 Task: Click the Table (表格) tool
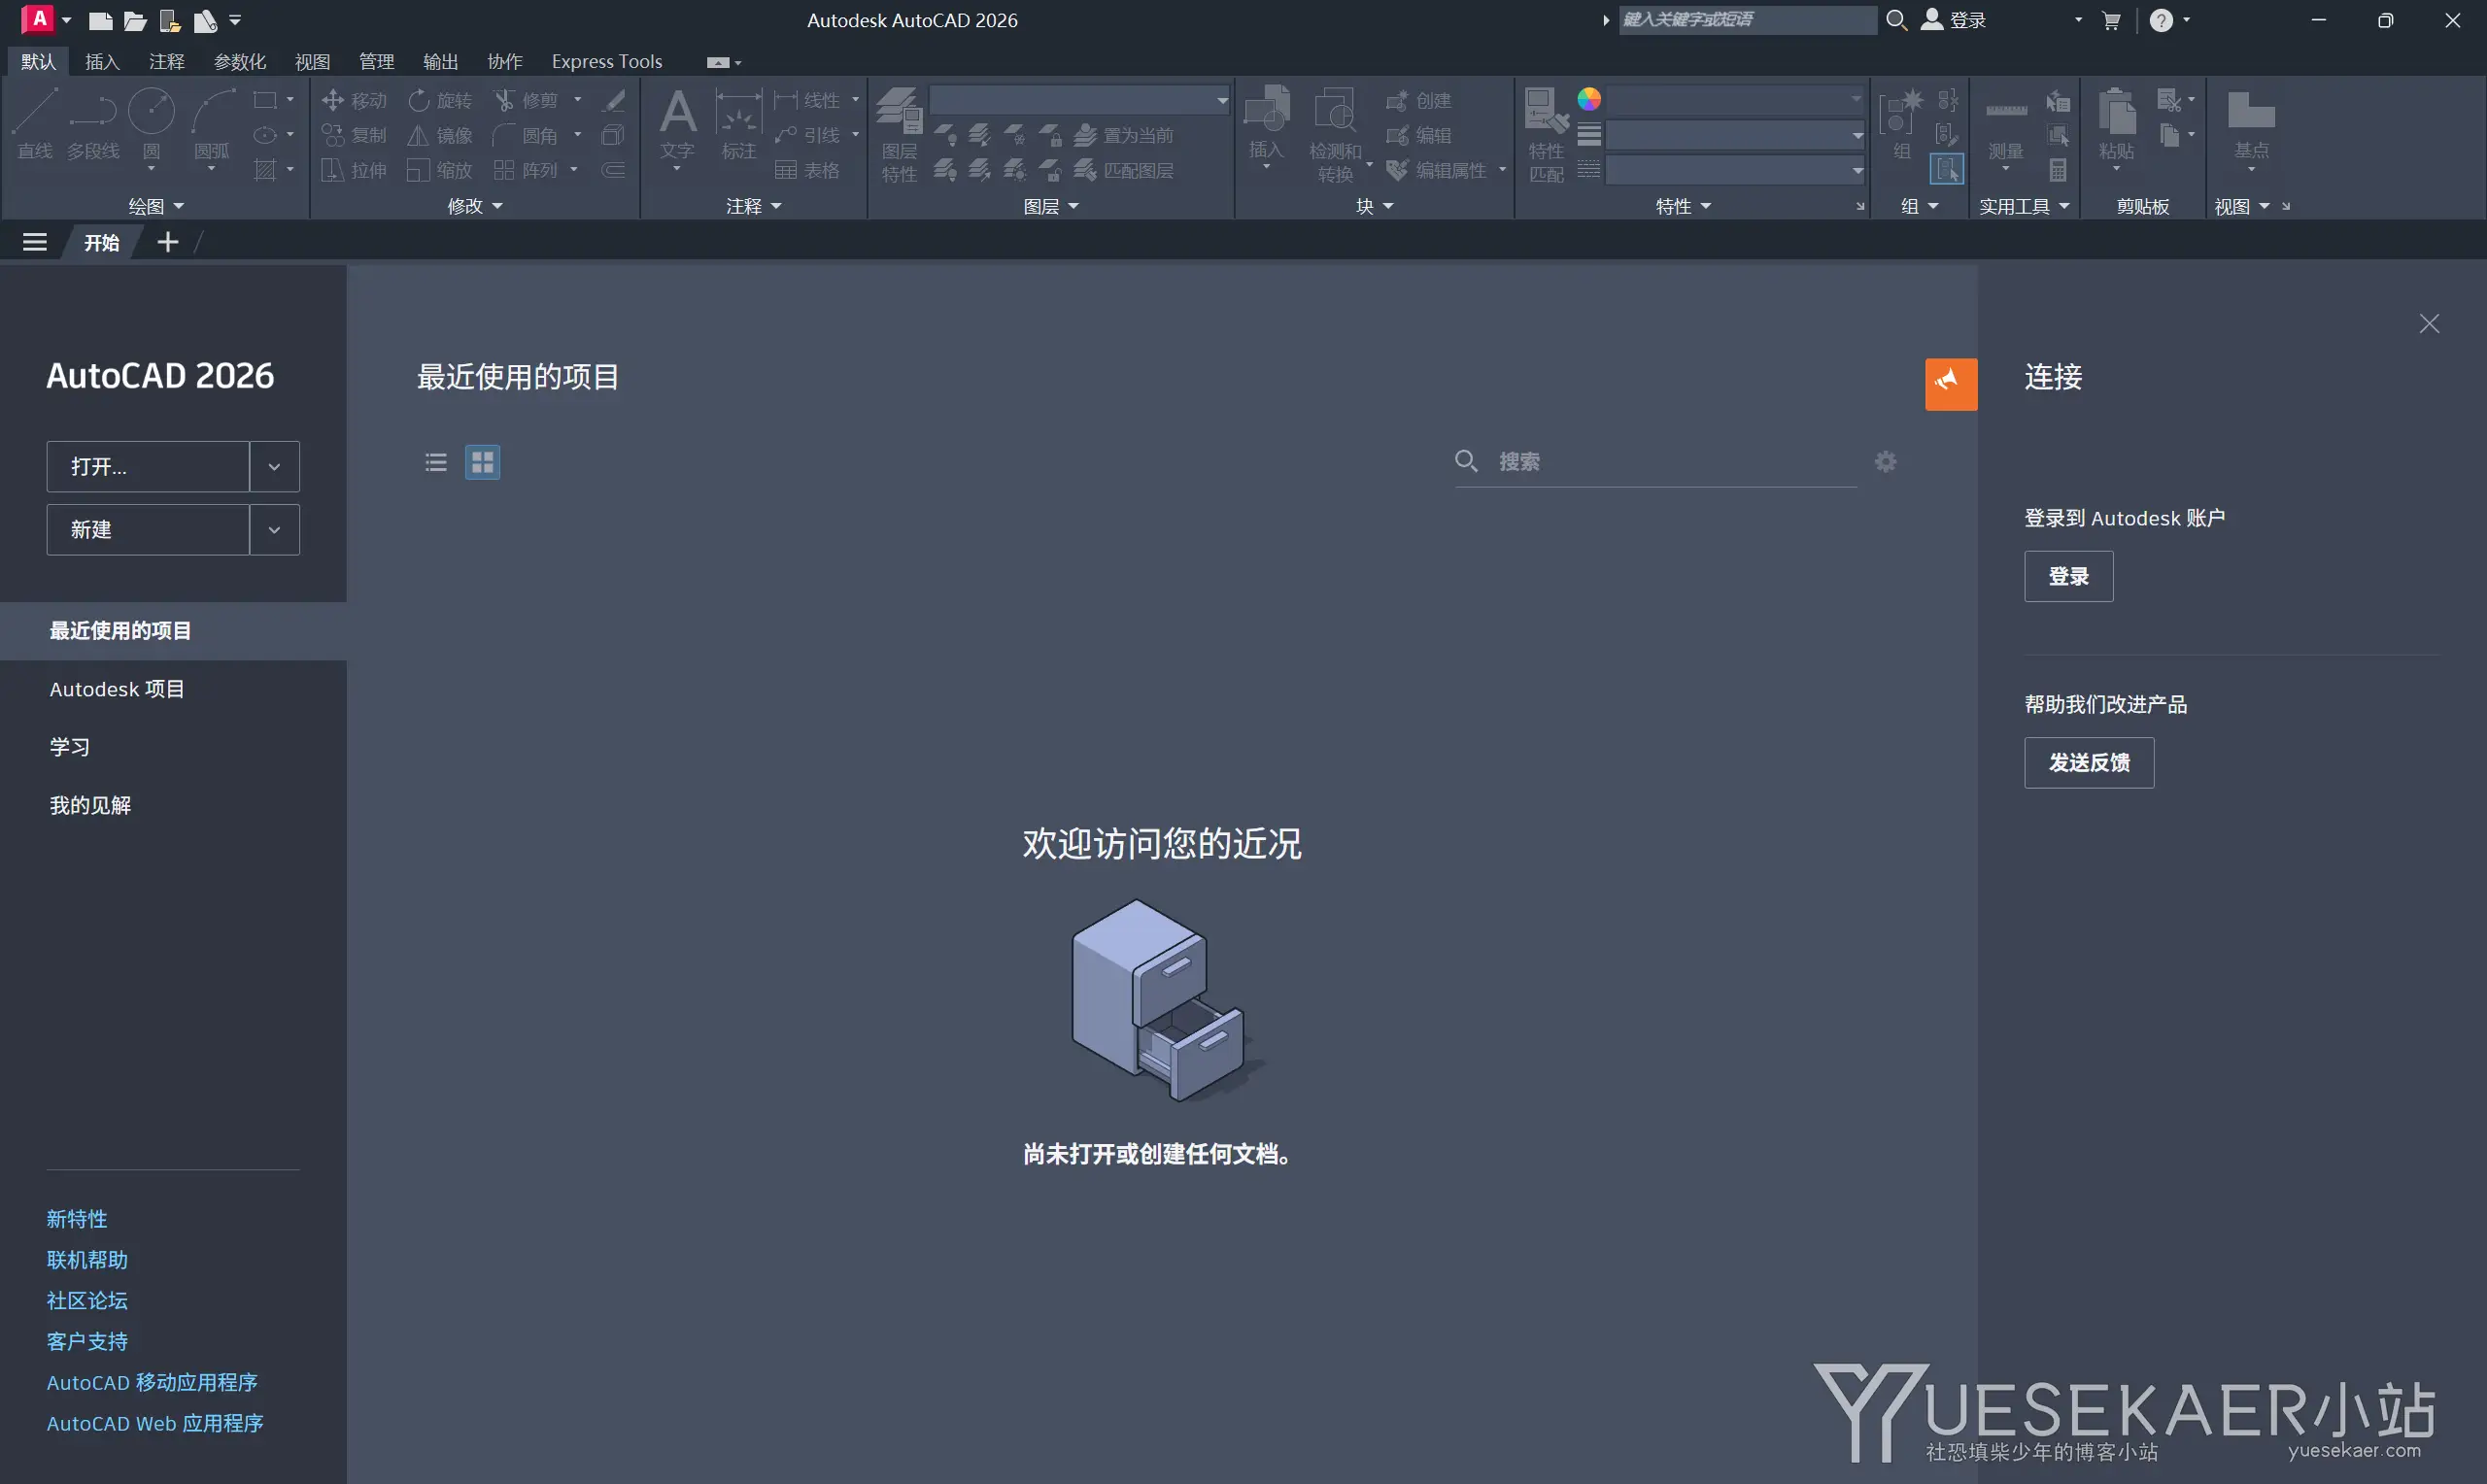(808, 170)
